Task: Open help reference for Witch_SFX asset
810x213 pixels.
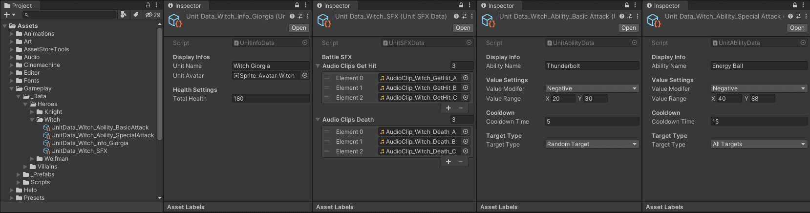Action: click(456, 16)
